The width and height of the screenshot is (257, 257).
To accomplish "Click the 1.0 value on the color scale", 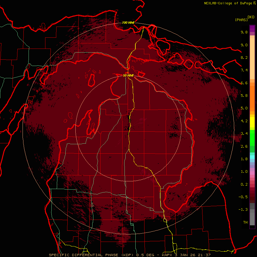I will (244, 172).
